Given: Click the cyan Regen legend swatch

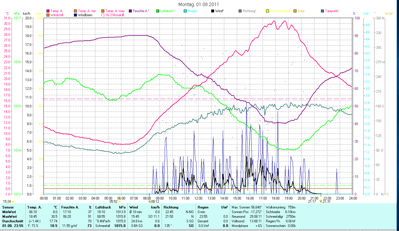Looking at the screenshot, I should coord(185,11).
